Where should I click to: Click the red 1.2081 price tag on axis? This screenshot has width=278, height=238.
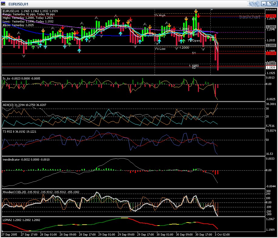coord(271,16)
